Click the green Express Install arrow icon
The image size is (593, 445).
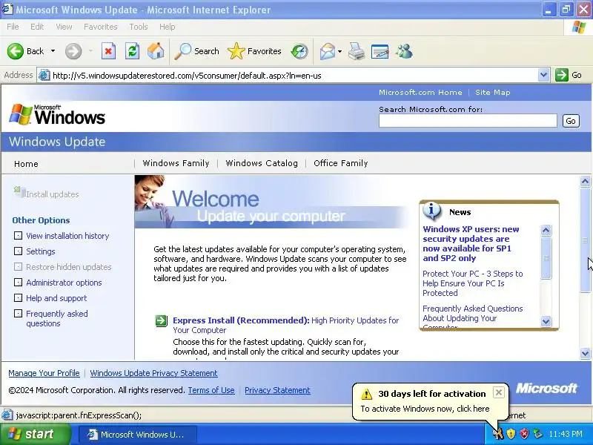161,321
